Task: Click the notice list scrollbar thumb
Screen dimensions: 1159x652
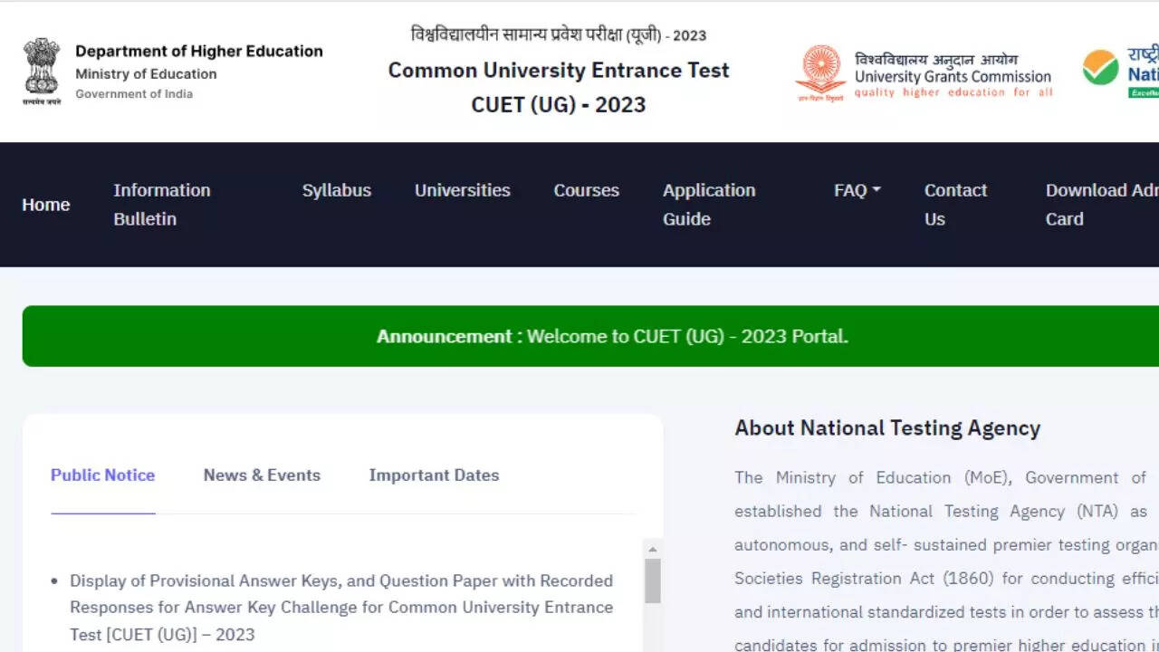Action: coord(652,580)
